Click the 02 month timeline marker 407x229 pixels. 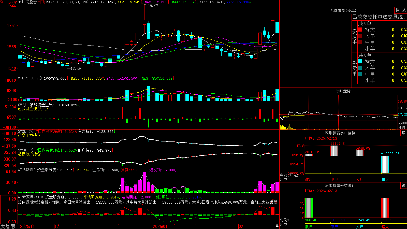(x=241, y=226)
